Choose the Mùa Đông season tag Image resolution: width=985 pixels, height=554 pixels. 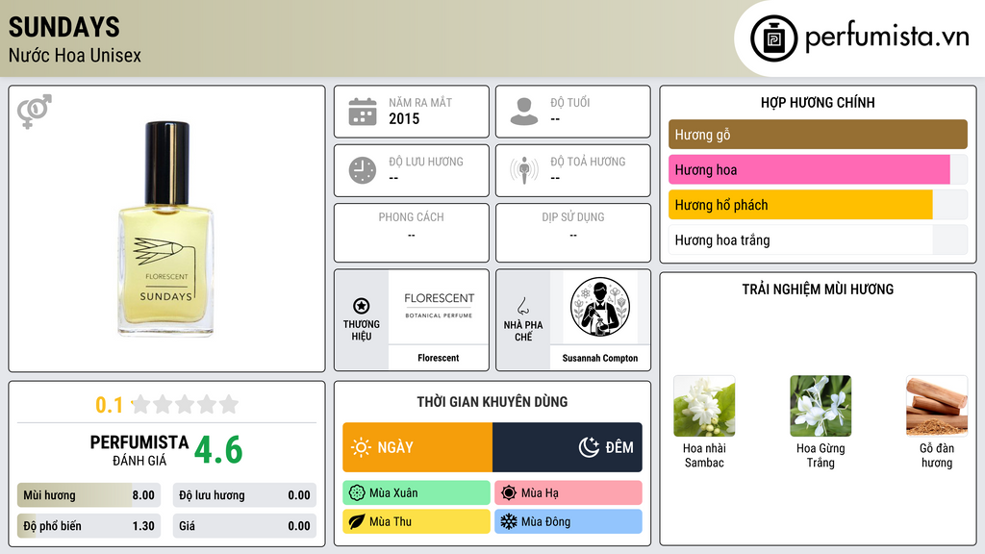pyautogui.click(x=568, y=521)
